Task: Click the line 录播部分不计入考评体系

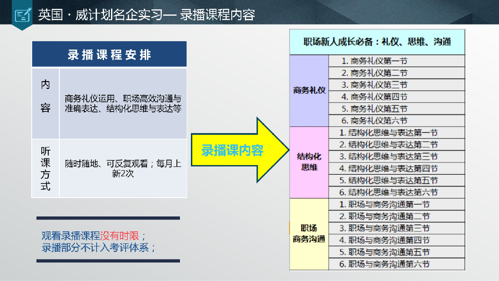Action: click(98, 248)
